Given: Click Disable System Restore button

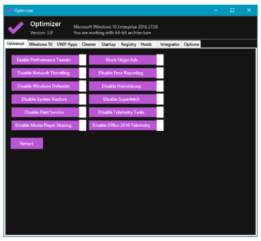Looking at the screenshot, I should tap(45, 99).
